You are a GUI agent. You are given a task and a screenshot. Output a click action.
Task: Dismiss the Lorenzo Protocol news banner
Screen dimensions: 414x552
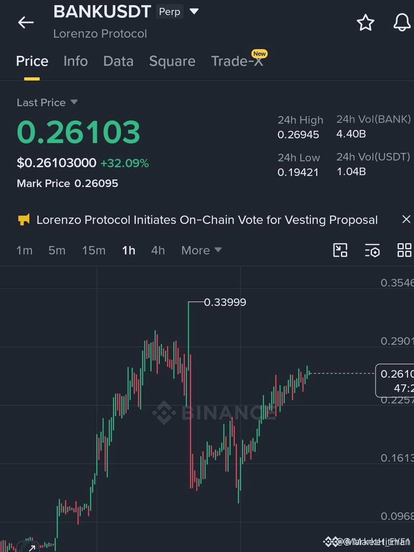(x=406, y=219)
